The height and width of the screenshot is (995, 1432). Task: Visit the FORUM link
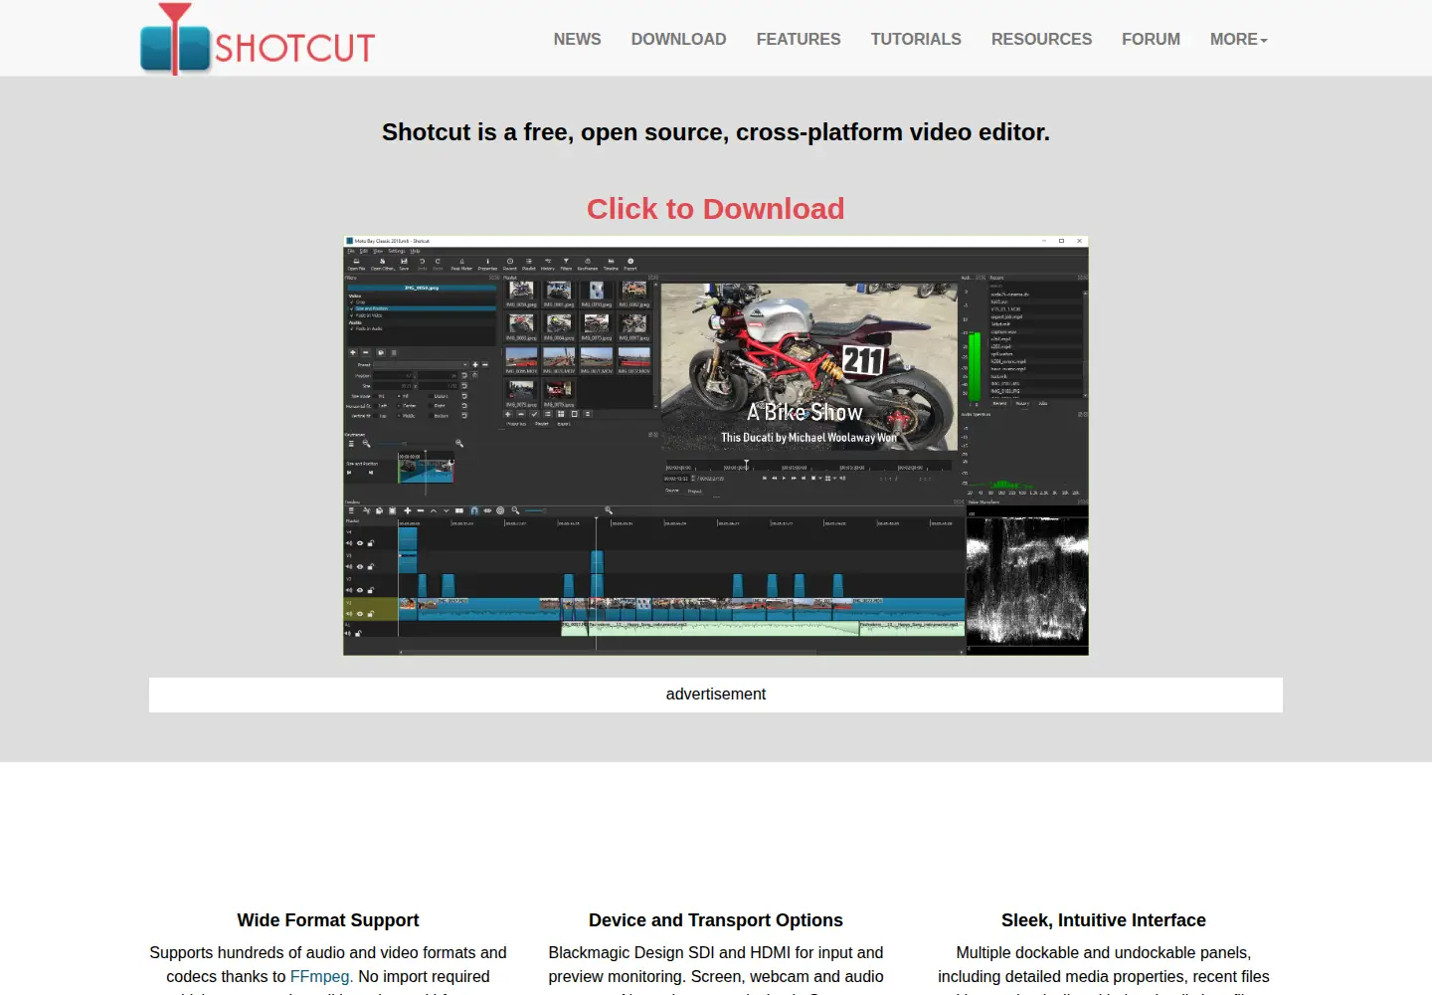[x=1151, y=39]
